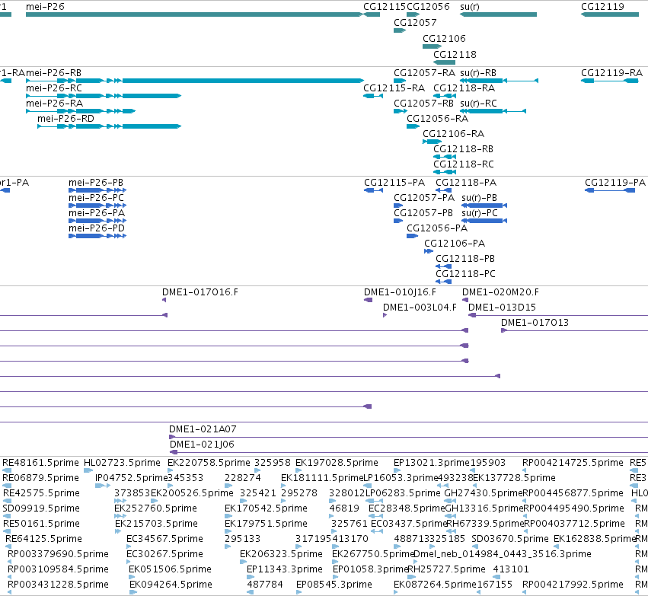Viewport: 648px width, 596px height.
Task: Click transcript CG12115-RA
Action: [x=373, y=96]
